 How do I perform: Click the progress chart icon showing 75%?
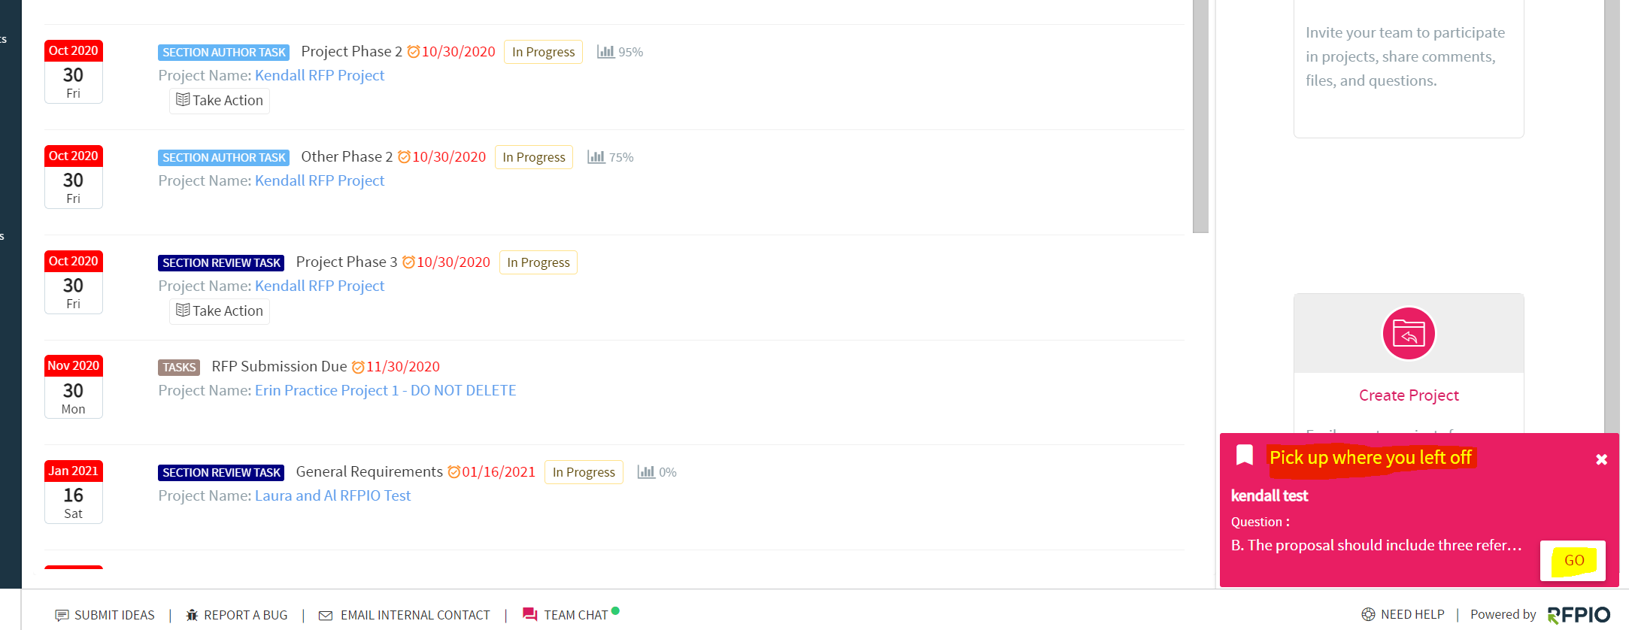point(596,157)
